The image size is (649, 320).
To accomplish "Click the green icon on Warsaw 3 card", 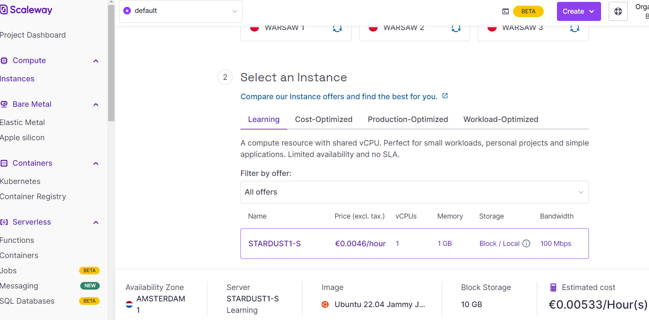I will click(575, 28).
